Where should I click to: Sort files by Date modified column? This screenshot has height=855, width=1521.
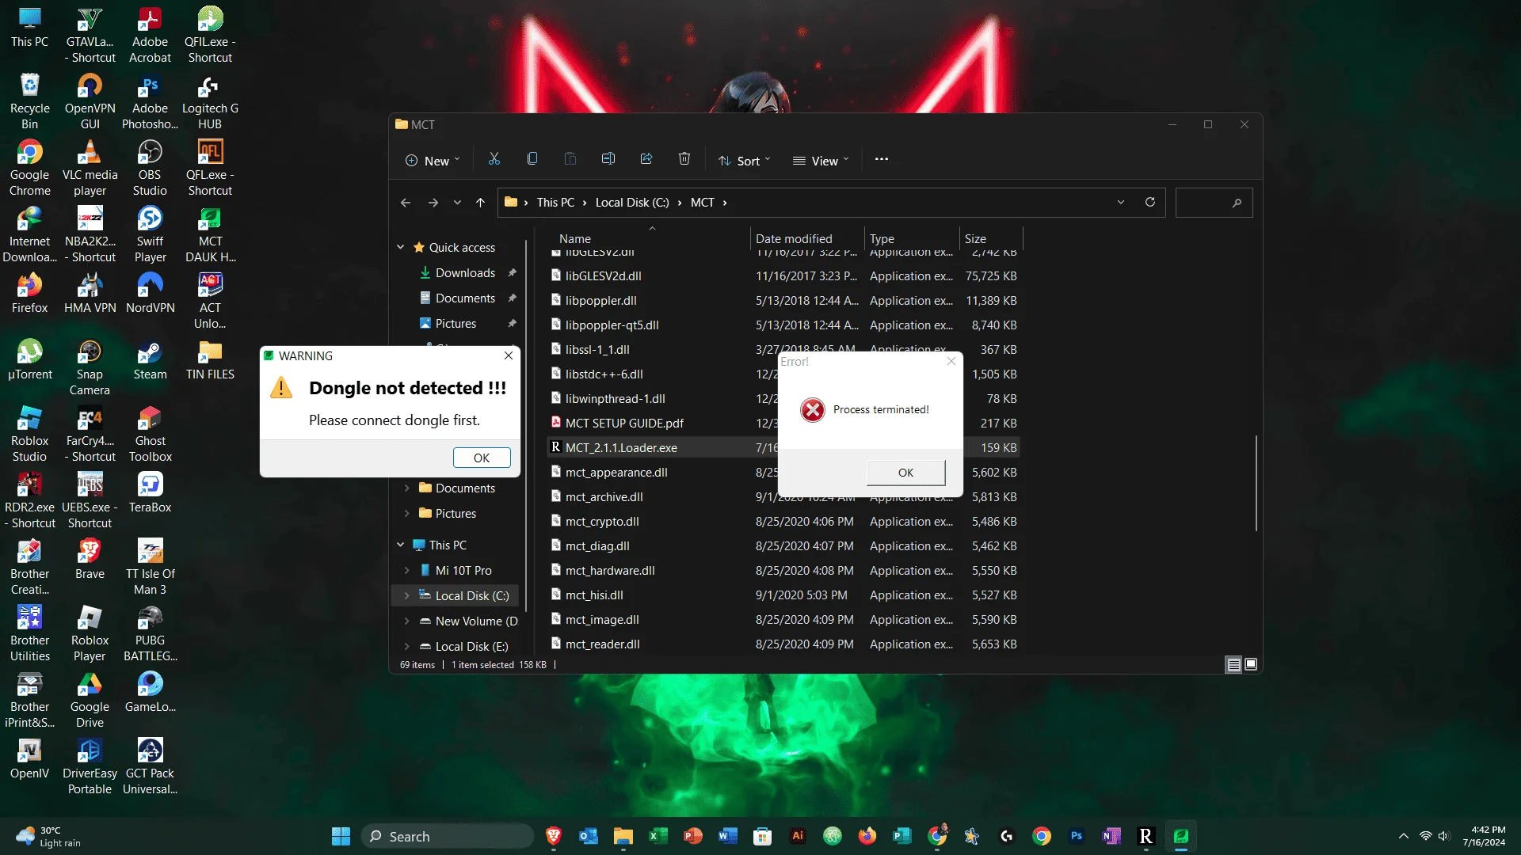(x=794, y=238)
